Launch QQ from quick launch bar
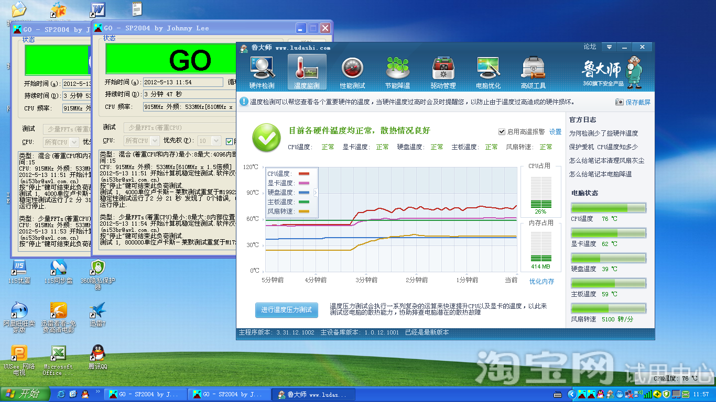Viewport: 716px width, 402px height. 84,394
